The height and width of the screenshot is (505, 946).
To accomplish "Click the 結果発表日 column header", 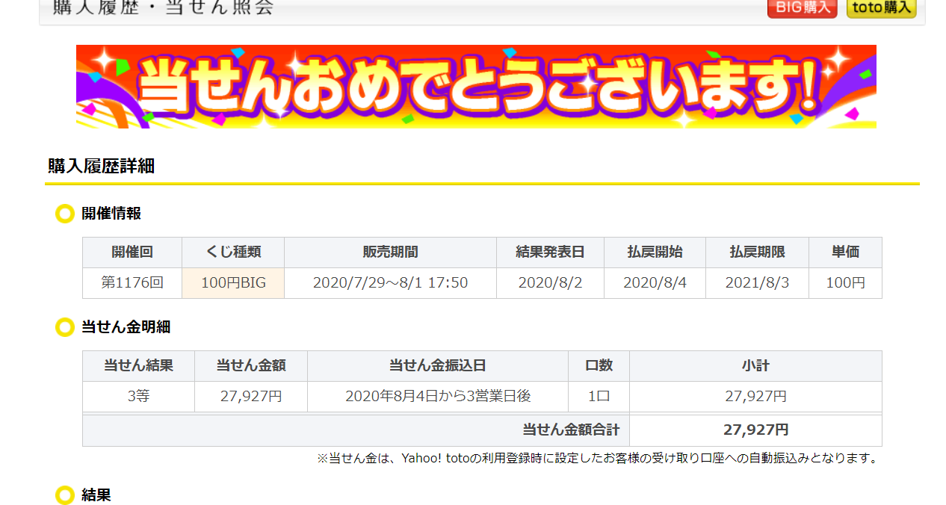I will coord(550,252).
